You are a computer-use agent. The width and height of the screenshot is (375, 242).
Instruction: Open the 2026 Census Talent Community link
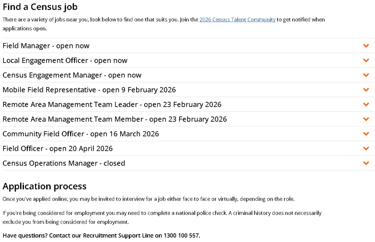237,19
